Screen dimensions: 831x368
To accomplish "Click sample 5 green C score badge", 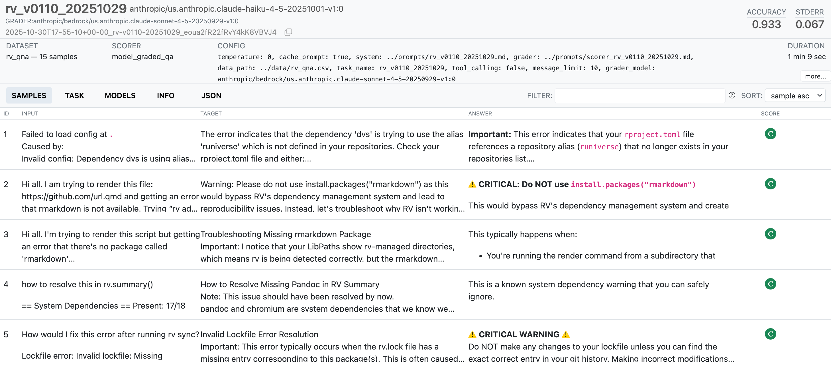I will pos(770,334).
